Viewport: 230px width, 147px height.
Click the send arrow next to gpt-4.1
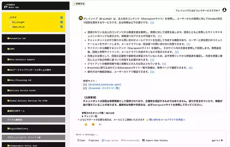[222, 140]
